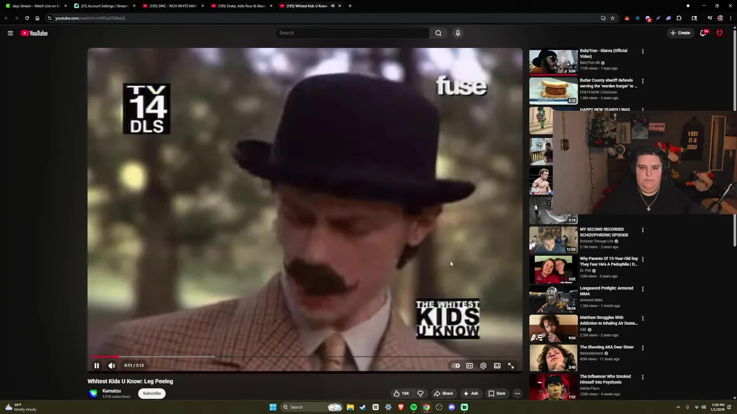Save the video to a playlist
The height and width of the screenshot is (414, 737).
496,394
